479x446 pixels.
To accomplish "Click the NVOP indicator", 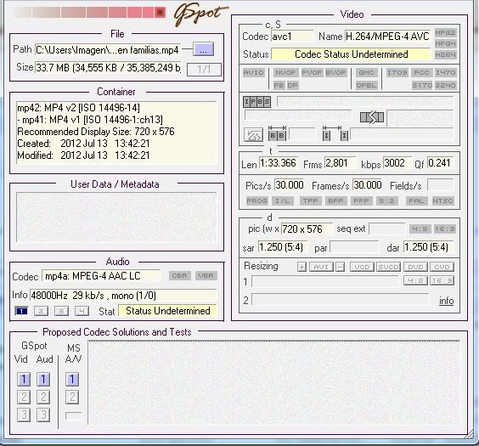I will click(285, 72).
